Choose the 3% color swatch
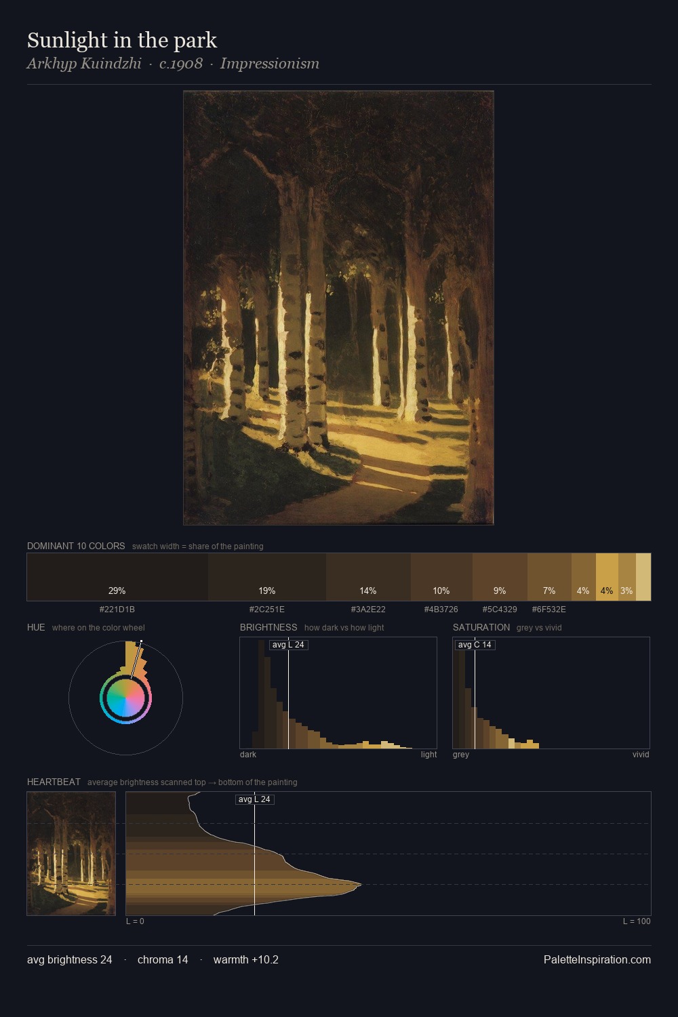This screenshot has height=1017, width=678. tap(627, 577)
